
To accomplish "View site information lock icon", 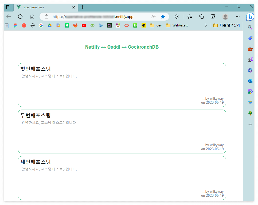I will [46, 17].
